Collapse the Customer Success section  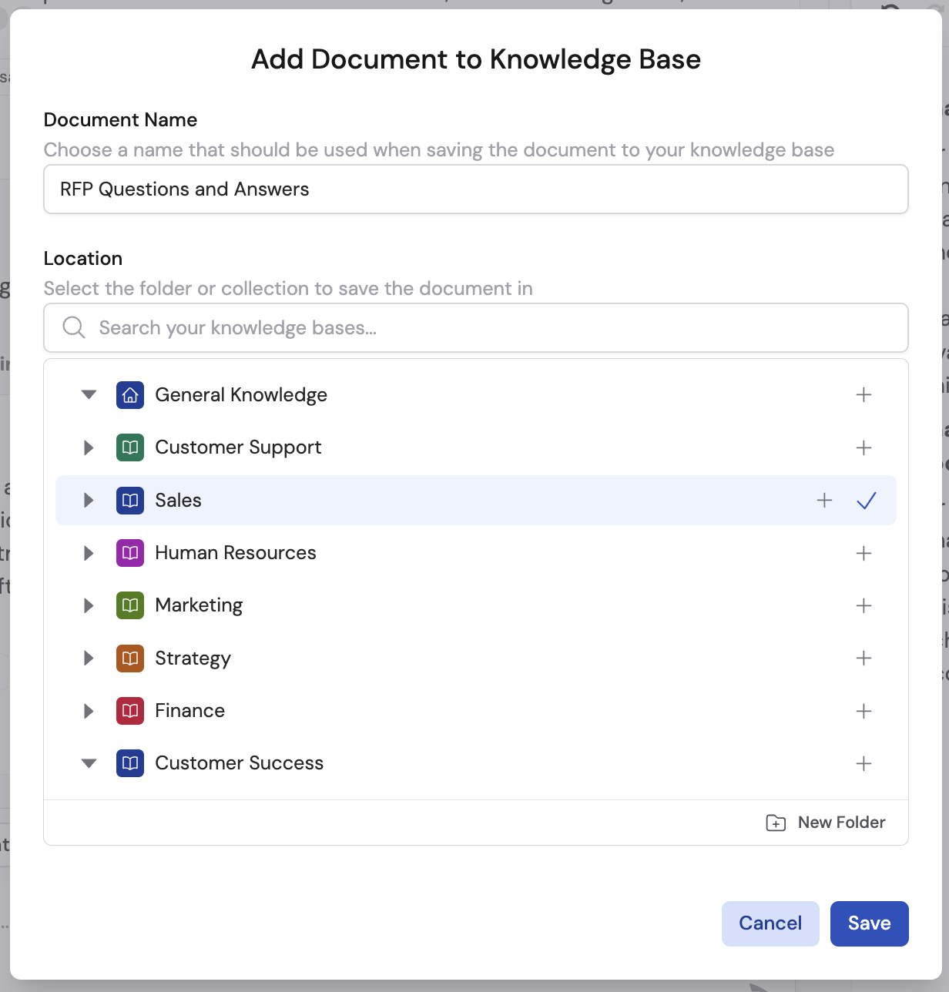(x=88, y=763)
